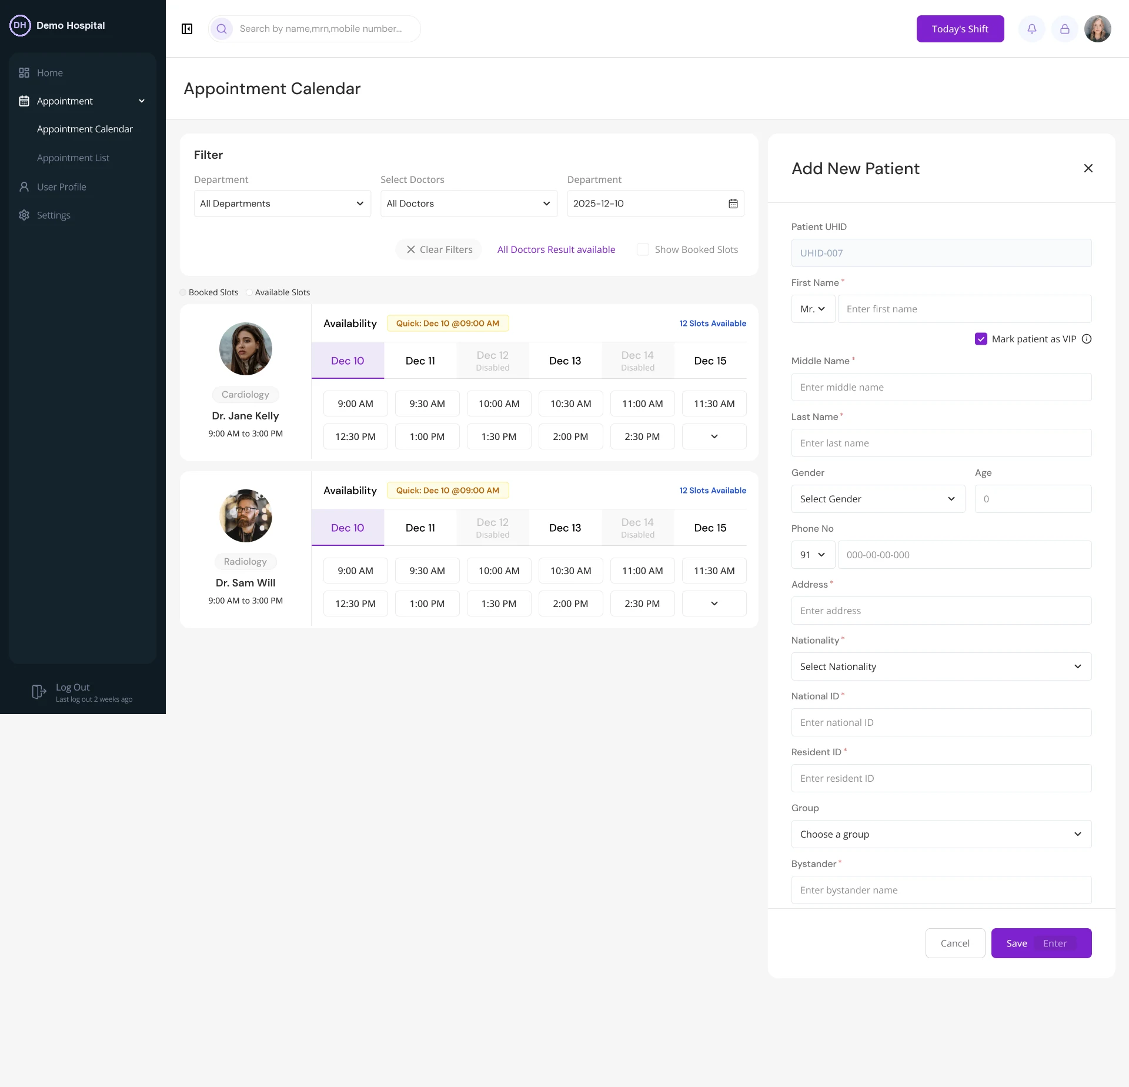Go to User Profile
This screenshot has height=1087, width=1129.
pyautogui.click(x=62, y=187)
